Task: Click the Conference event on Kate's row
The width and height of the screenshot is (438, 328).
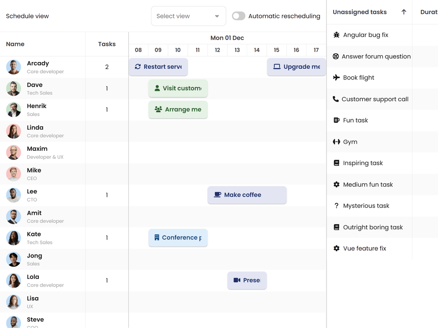Action: 178,238
